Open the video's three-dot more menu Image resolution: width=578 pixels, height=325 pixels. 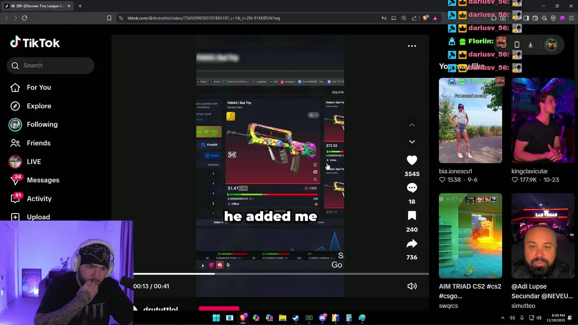click(412, 46)
